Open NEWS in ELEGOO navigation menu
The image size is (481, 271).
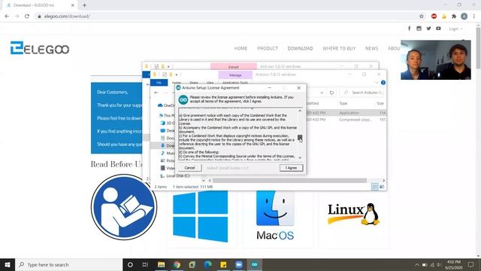point(371,48)
